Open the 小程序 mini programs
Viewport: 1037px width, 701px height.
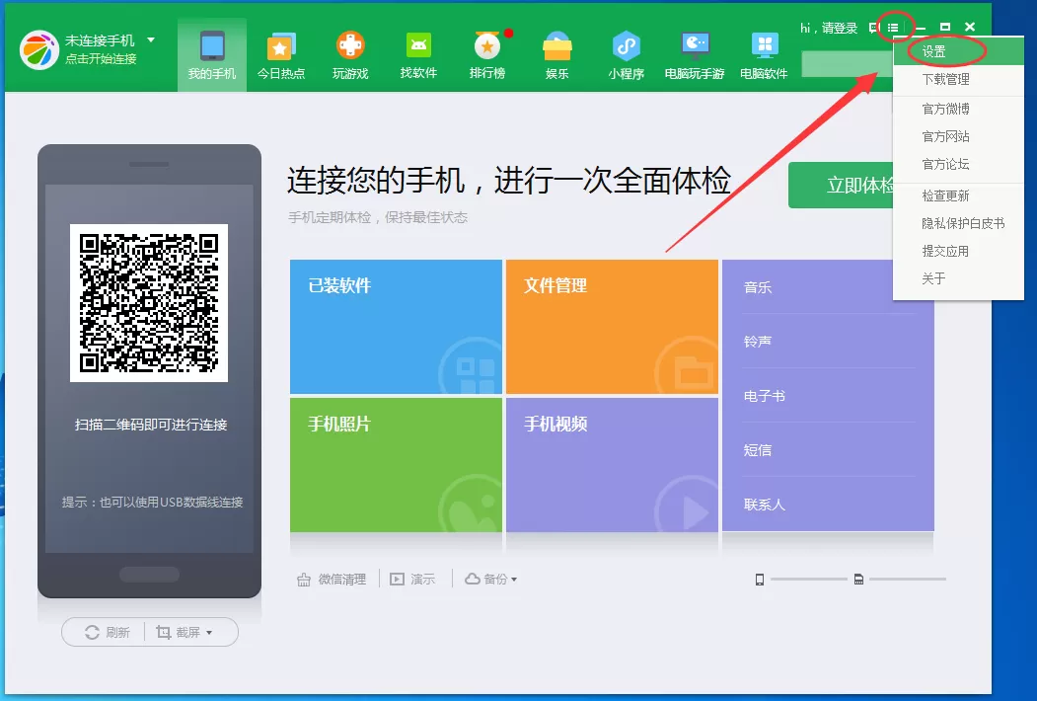pyautogui.click(x=626, y=55)
